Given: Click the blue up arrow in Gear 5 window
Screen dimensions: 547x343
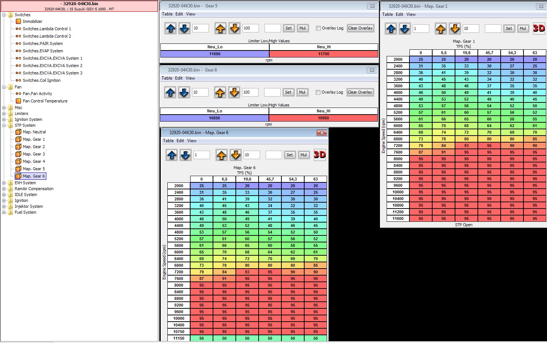Looking at the screenshot, I should [171, 28].
